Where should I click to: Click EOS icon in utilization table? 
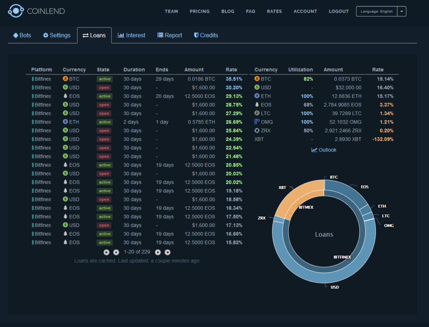(x=257, y=104)
